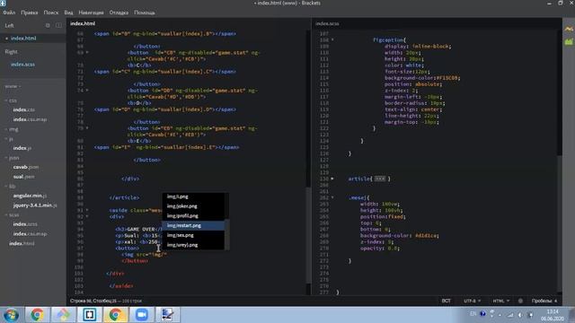575x323 pixels.
Task: Choose img/ureyi.png code hint
Action: point(193,245)
